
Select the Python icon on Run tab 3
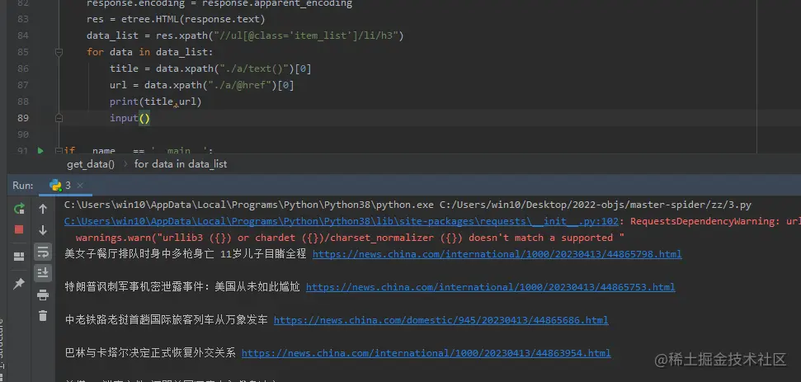pos(55,186)
